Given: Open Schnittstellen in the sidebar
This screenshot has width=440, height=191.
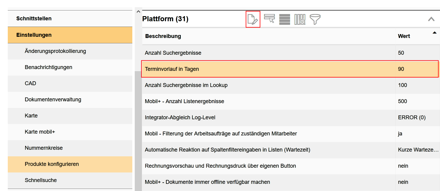Looking at the screenshot, I should pyautogui.click(x=34, y=18).
